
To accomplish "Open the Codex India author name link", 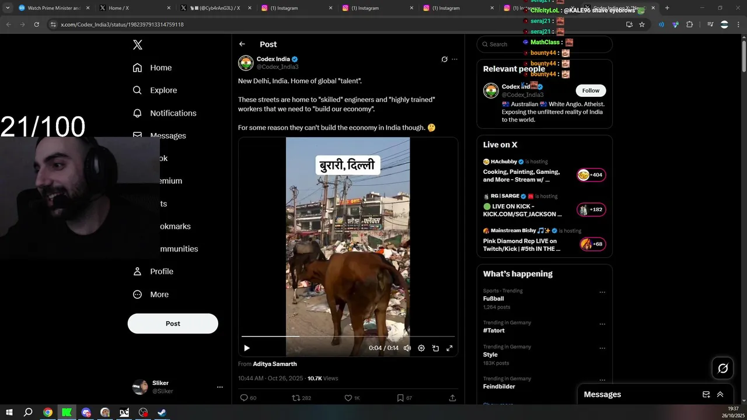I will click(x=273, y=59).
